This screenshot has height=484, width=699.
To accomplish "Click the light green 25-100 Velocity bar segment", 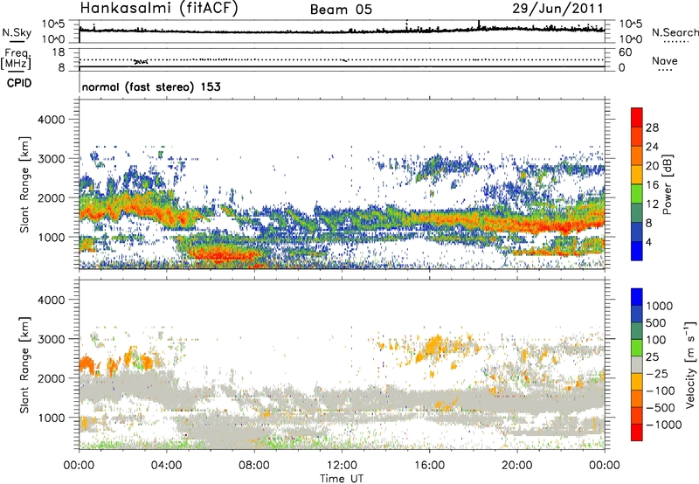I will 637,348.
